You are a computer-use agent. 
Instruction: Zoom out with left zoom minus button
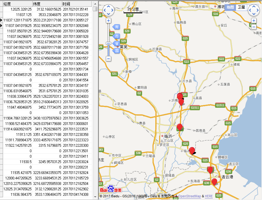point(108,58)
